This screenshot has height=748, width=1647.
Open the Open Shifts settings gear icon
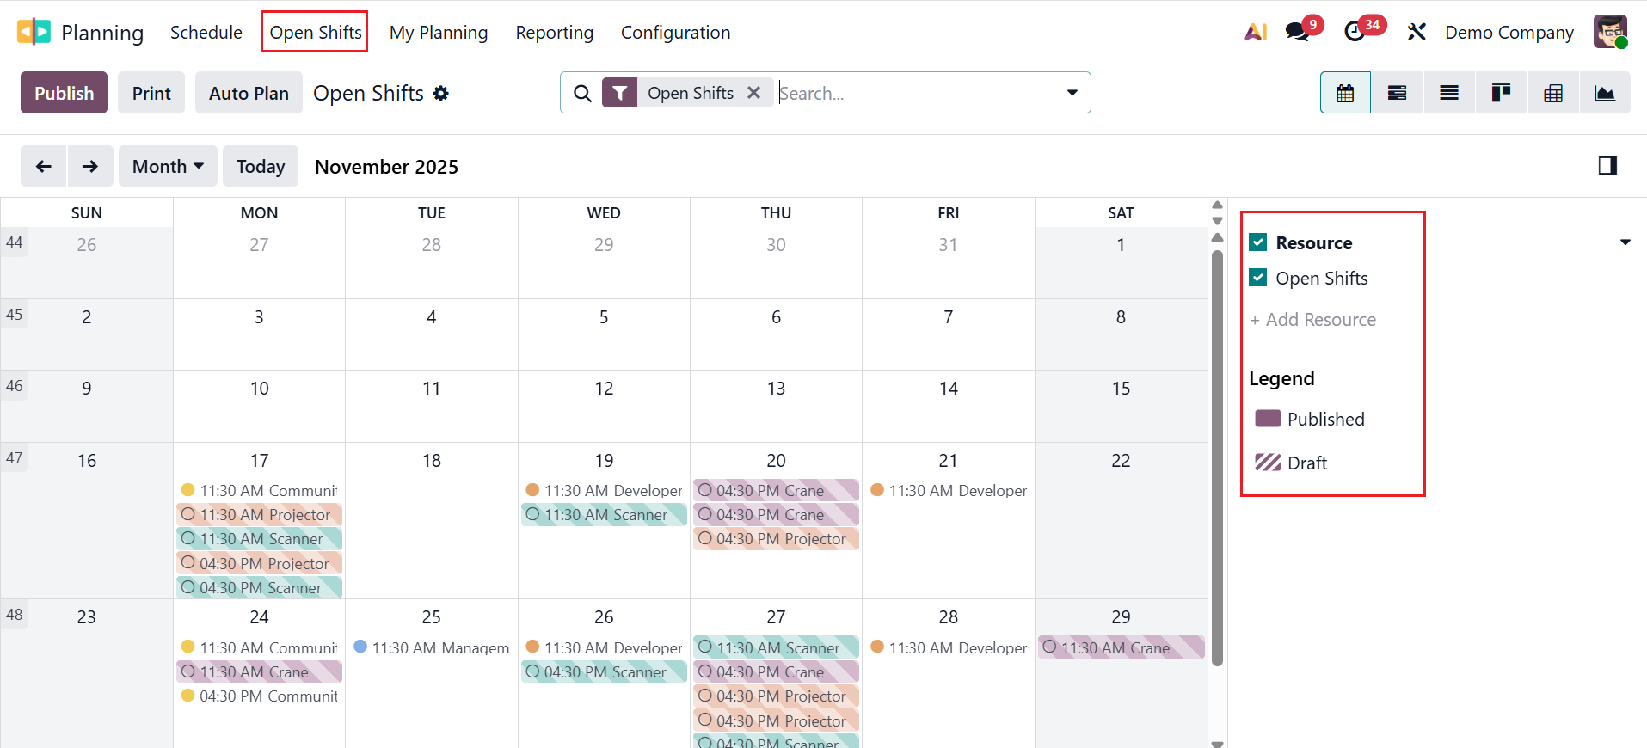(x=440, y=93)
